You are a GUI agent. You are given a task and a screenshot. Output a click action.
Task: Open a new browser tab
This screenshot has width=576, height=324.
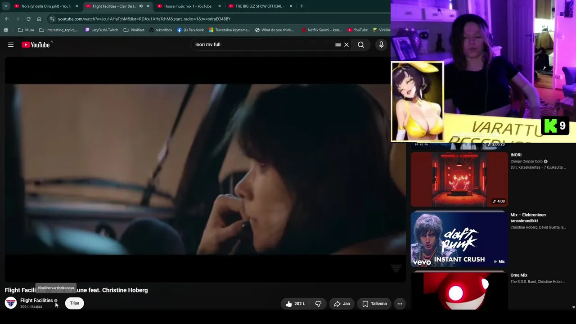[301, 6]
